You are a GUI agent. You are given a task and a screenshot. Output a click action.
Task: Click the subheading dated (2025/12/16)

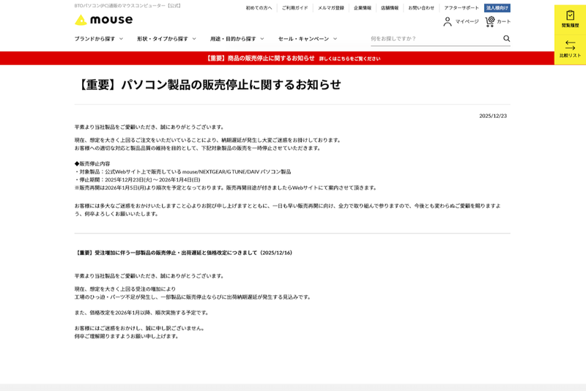click(x=183, y=253)
